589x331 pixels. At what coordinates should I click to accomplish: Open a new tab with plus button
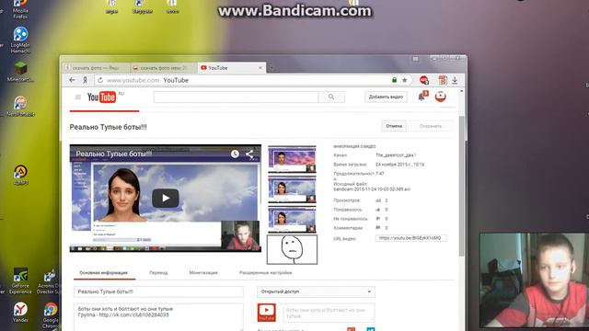click(x=271, y=68)
